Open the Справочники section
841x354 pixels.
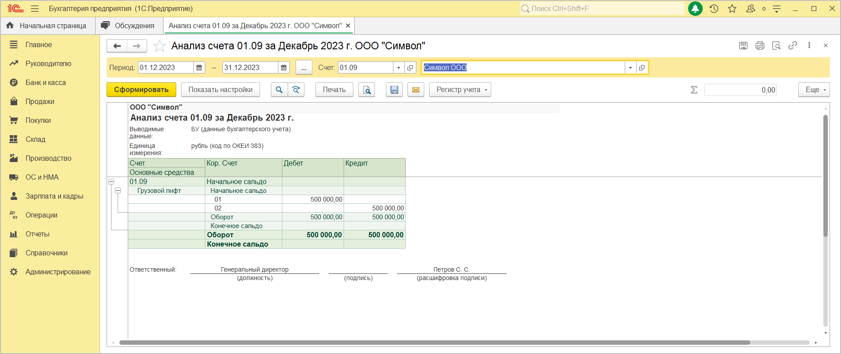(x=46, y=253)
